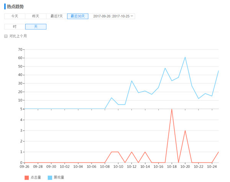Click the red line's point at 10-20
Image resolution: width=230 pixels, height=182 pixels.
(185, 131)
